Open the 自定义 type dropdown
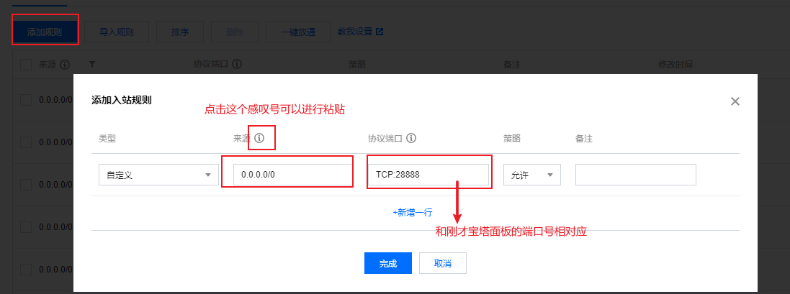The image size is (790, 294). [x=158, y=175]
